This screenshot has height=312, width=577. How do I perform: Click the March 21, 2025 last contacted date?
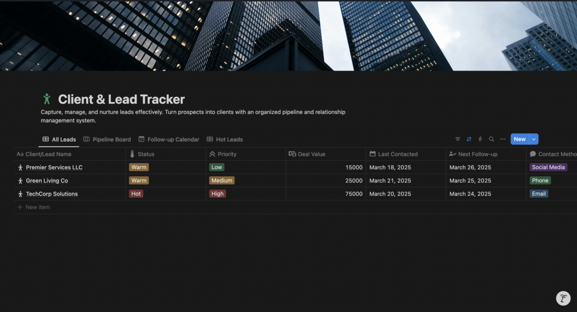coord(390,180)
